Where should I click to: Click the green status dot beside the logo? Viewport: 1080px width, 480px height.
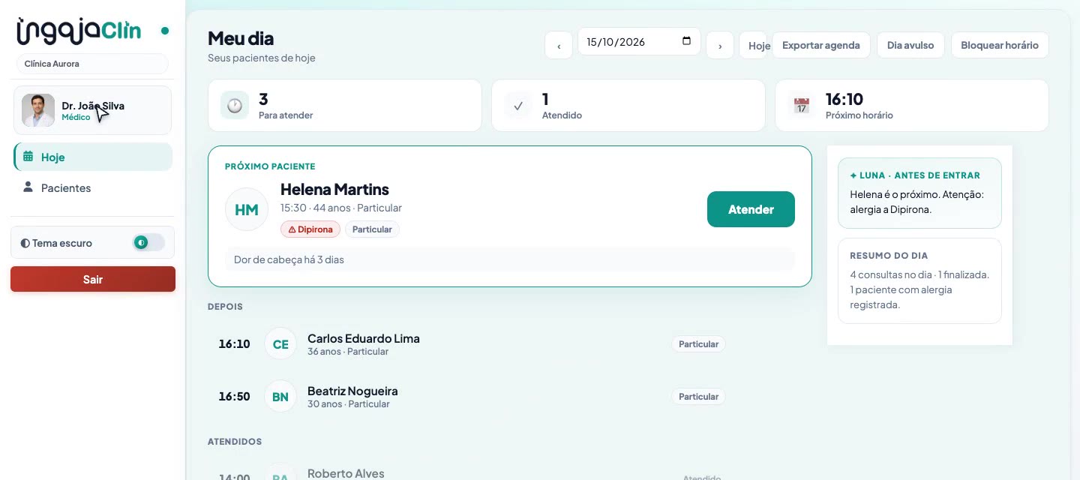click(x=165, y=31)
